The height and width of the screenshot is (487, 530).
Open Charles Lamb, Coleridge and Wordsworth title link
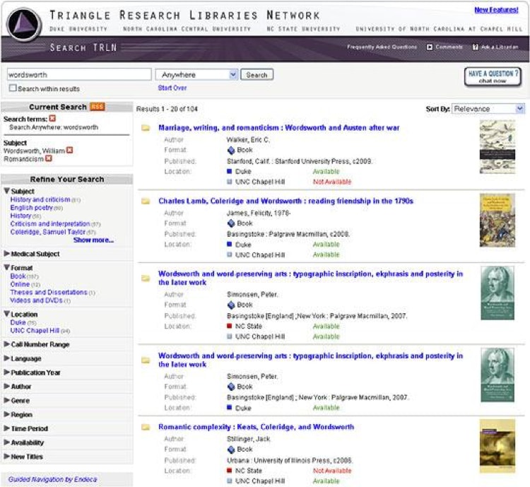click(x=285, y=201)
